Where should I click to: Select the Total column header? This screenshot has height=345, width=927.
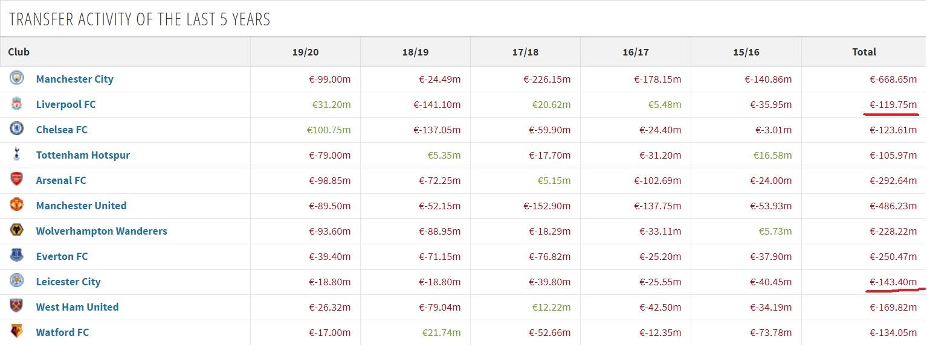pos(864,52)
